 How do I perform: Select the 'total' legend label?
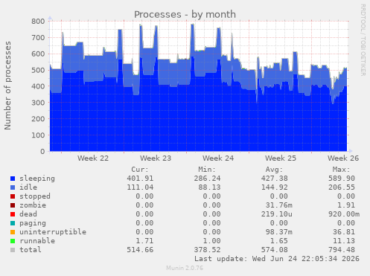point(31,250)
